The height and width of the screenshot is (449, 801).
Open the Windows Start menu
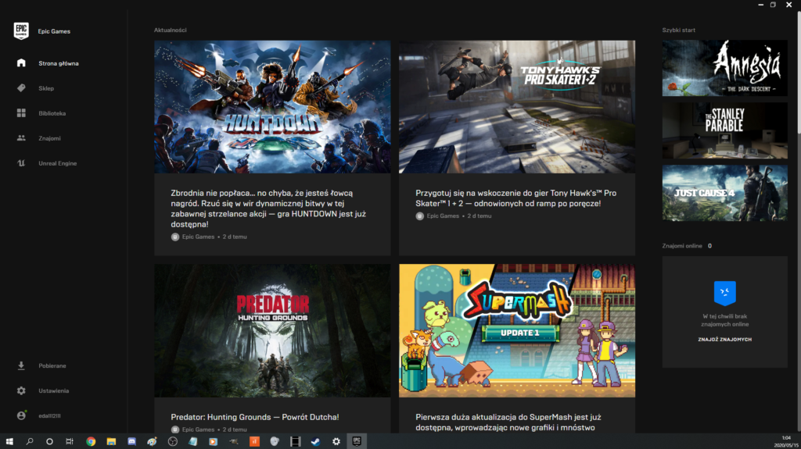pyautogui.click(x=9, y=441)
